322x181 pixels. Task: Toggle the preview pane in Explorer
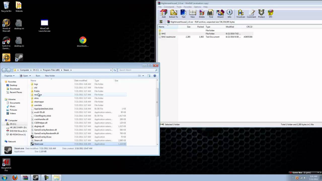pyautogui.click(x=149, y=76)
